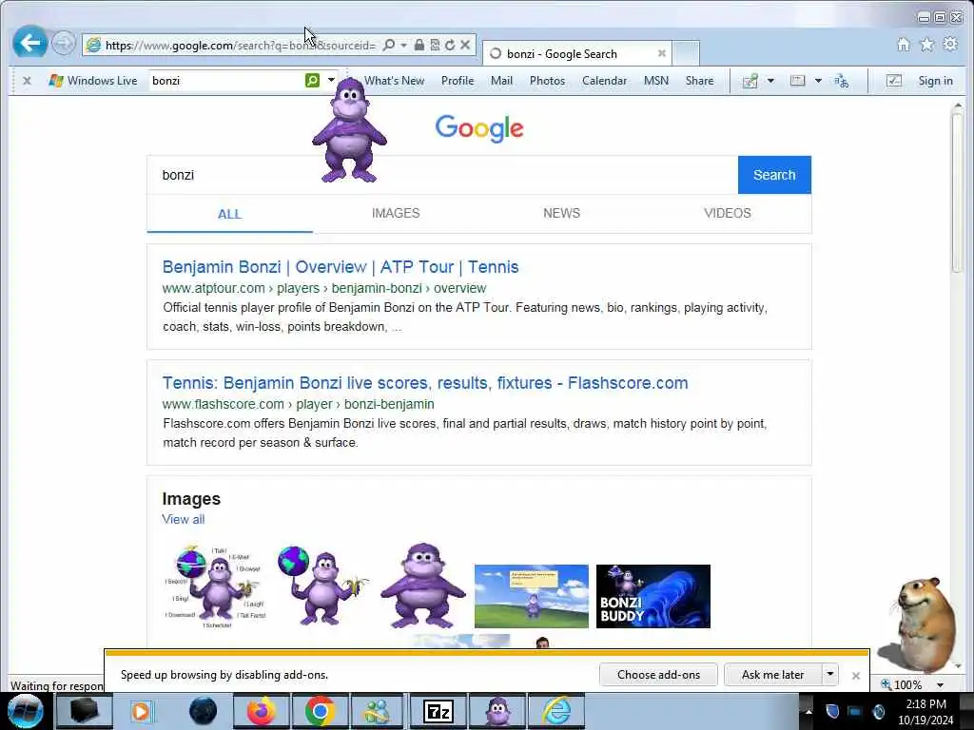Open Favorites with the star icon
This screenshot has width=974, height=730.
tap(926, 44)
